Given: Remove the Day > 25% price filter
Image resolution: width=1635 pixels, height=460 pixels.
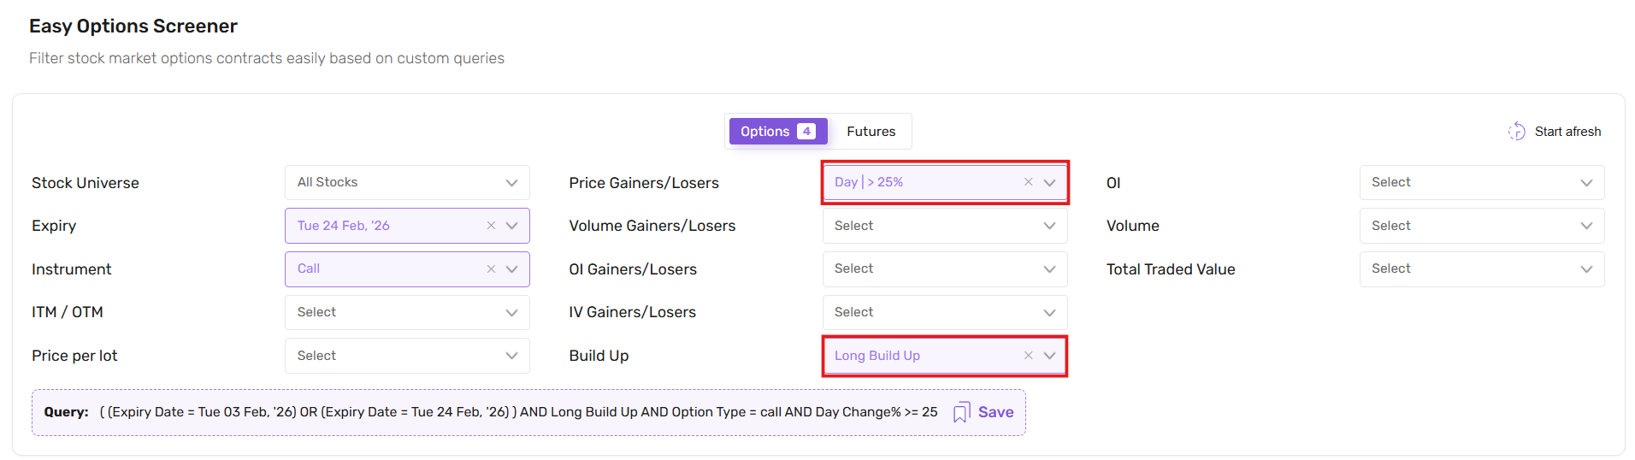Looking at the screenshot, I should (x=1028, y=182).
